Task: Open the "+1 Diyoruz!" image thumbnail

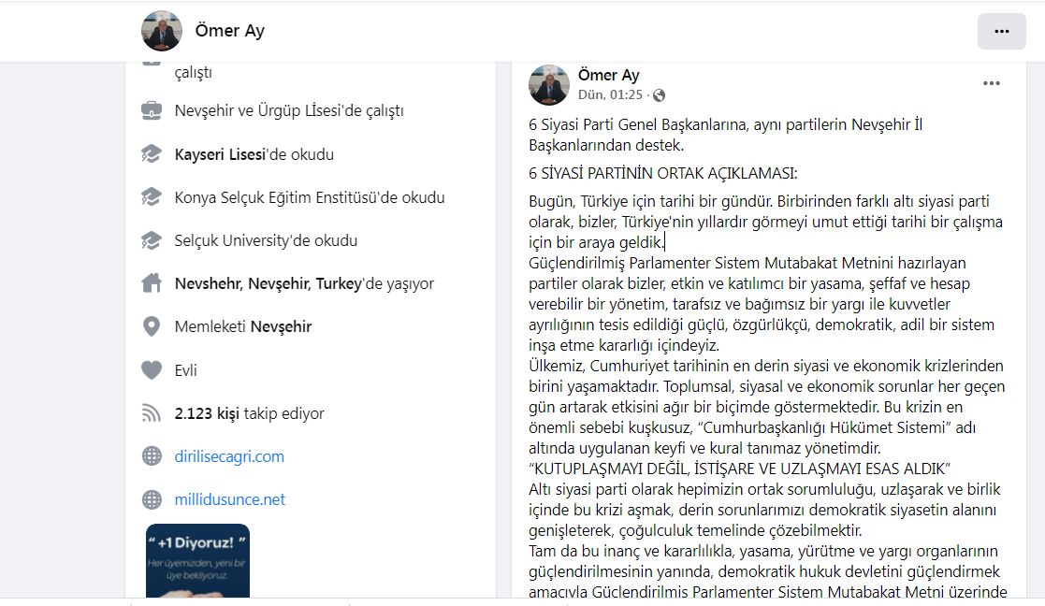Action: pyautogui.click(x=197, y=560)
